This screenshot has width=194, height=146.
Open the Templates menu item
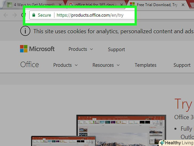coord(145,65)
